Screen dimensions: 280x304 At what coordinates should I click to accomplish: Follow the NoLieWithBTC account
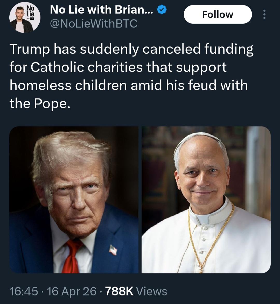click(218, 15)
